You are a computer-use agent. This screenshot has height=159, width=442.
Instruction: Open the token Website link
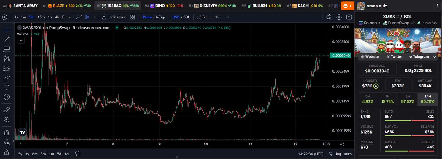click(370, 56)
